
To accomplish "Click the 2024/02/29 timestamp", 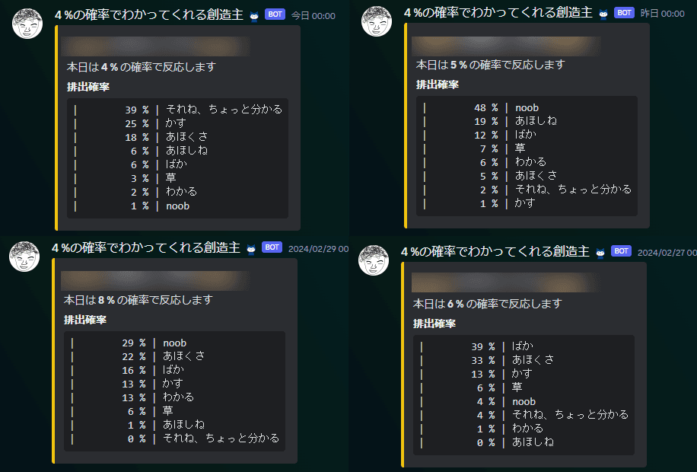I will 318,248.
